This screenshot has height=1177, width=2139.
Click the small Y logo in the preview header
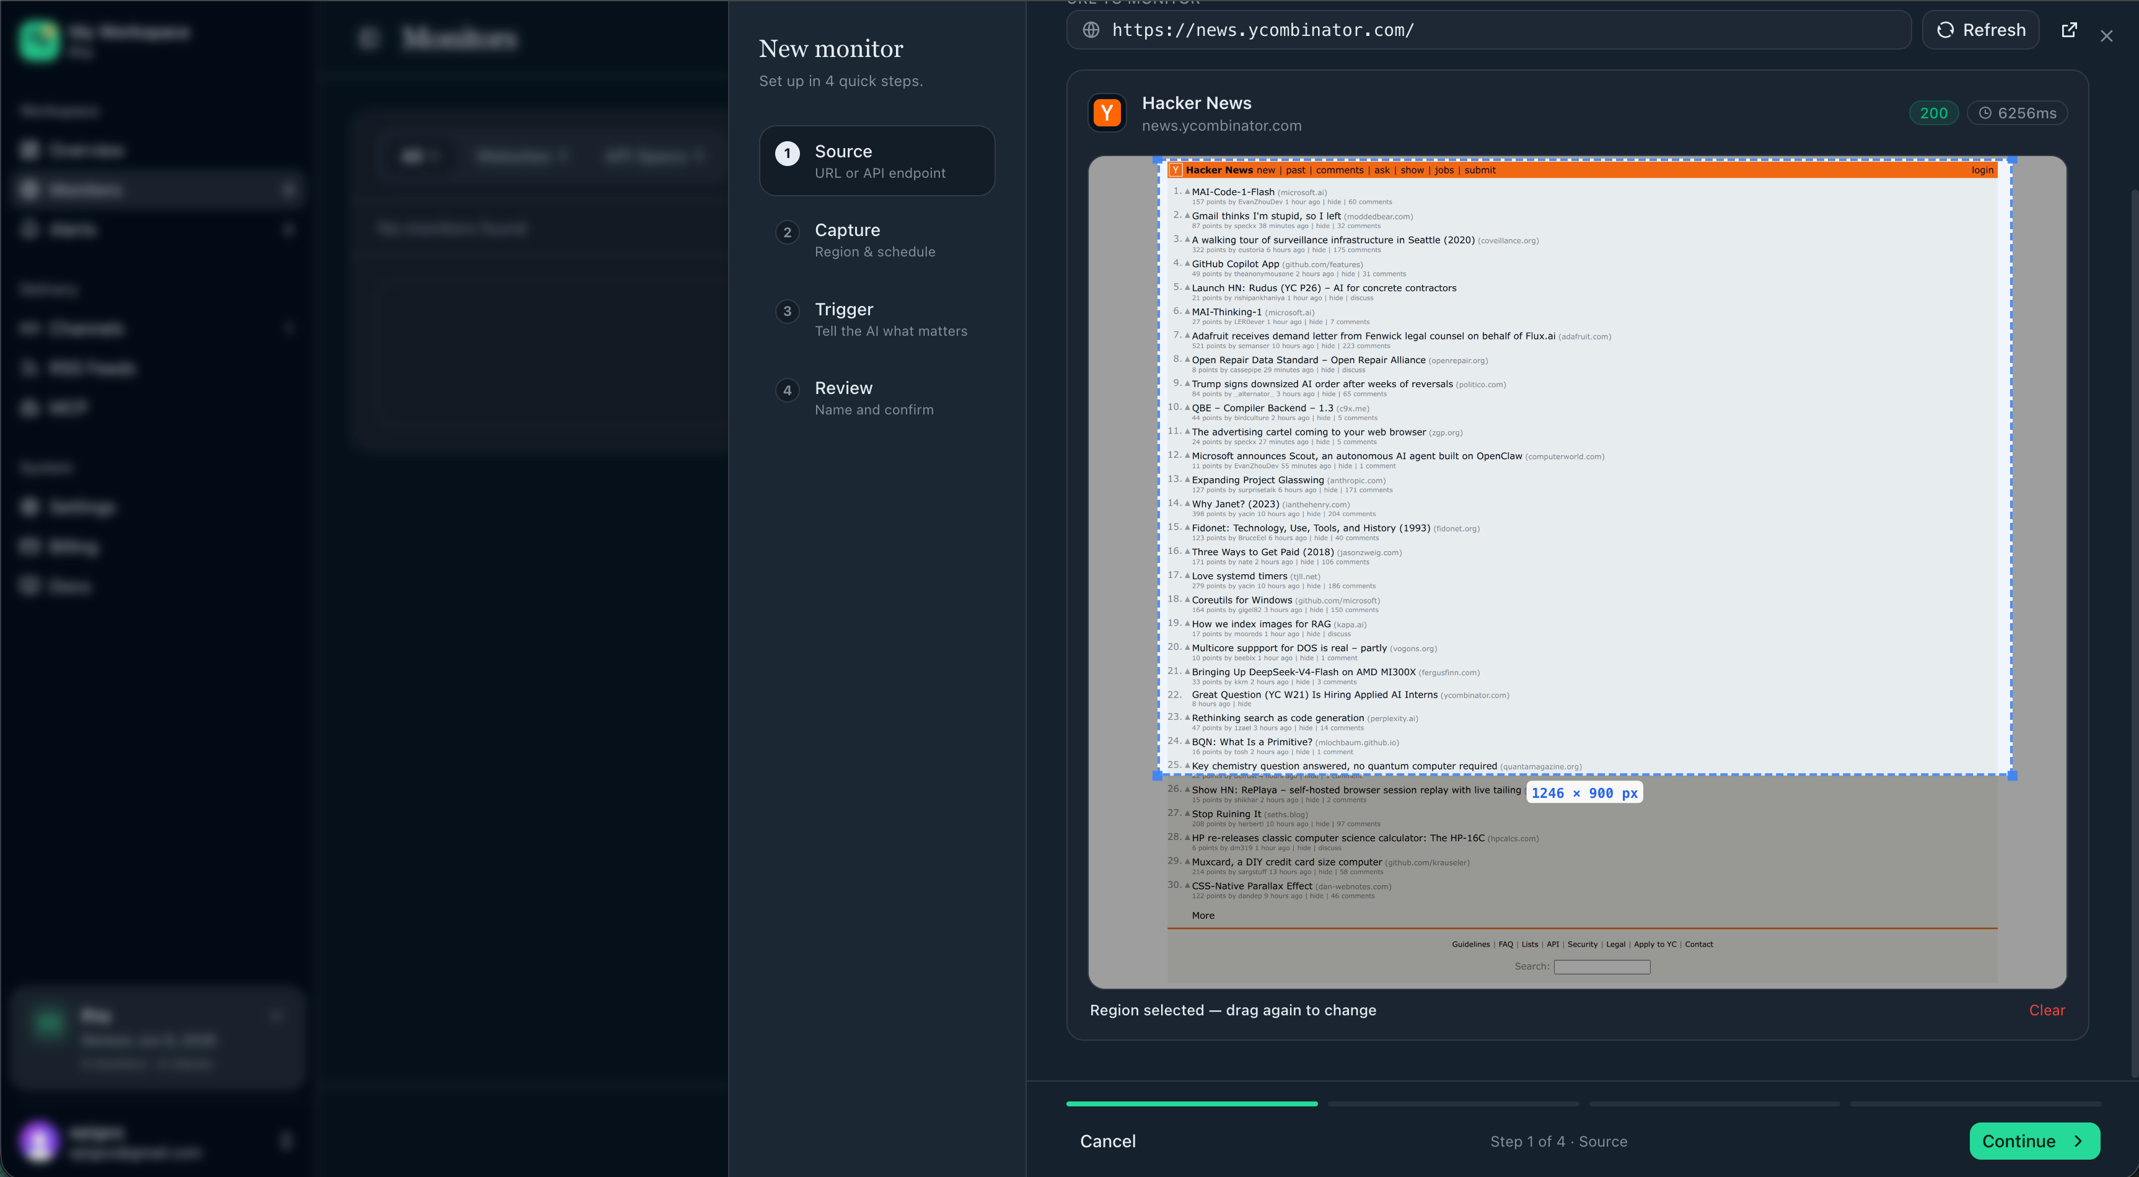(1176, 170)
